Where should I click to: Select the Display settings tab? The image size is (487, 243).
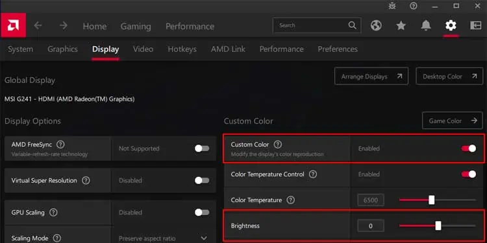106,49
